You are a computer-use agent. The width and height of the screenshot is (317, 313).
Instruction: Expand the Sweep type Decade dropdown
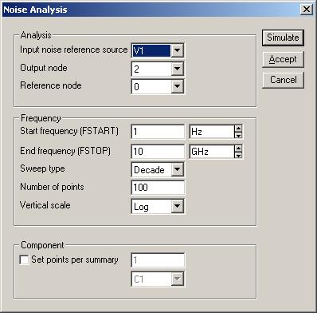pyautogui.click(x=177, y=169)
